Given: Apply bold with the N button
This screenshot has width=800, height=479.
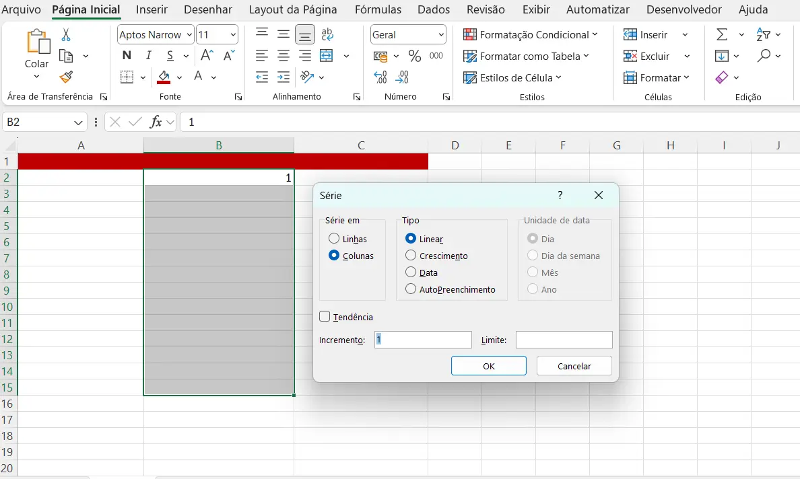Looking at the screenshot, I should (x=127, y=56).
